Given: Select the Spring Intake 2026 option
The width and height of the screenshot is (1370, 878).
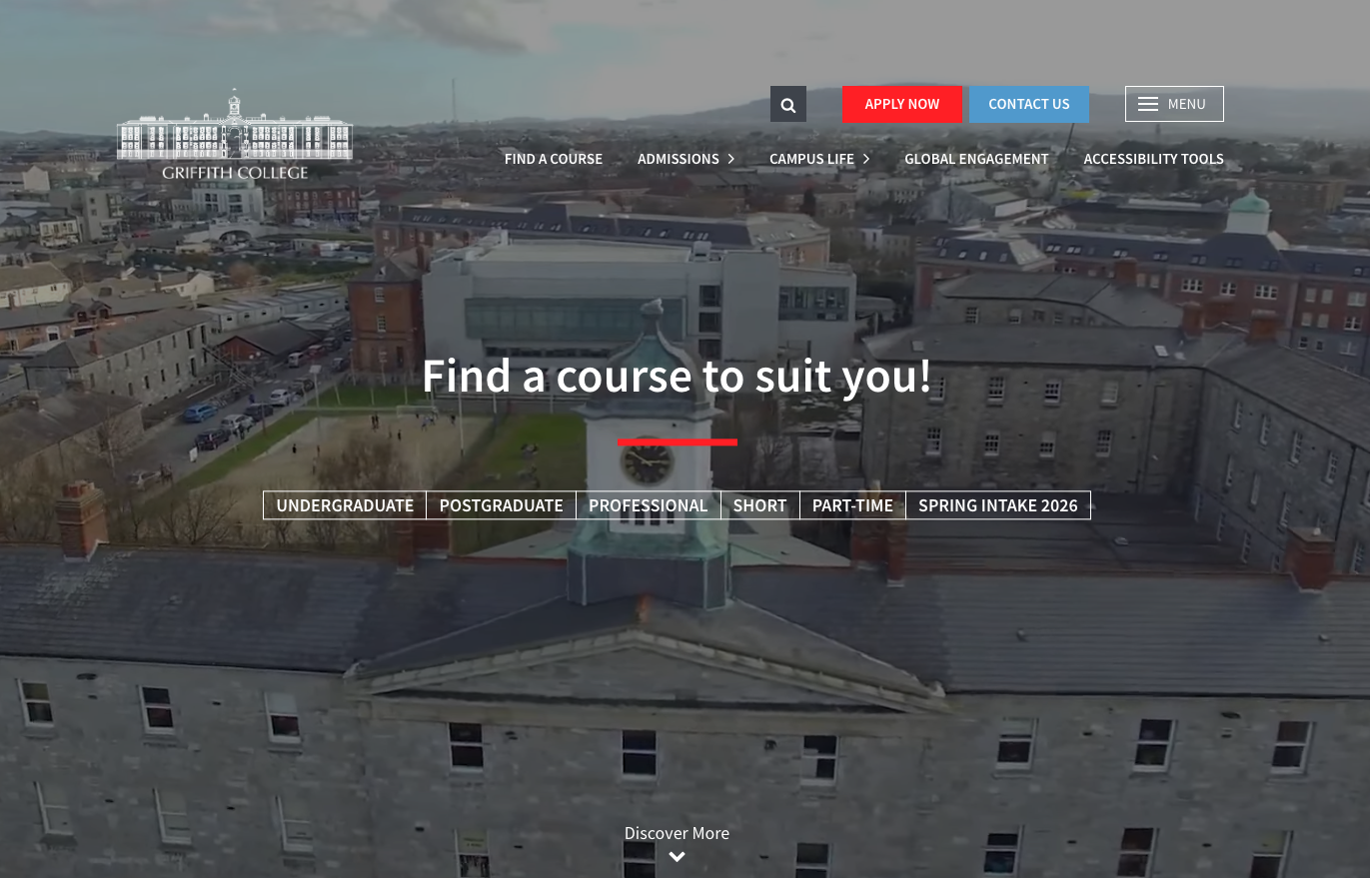Looking at the screenshot, I should (x=997, y=505).
